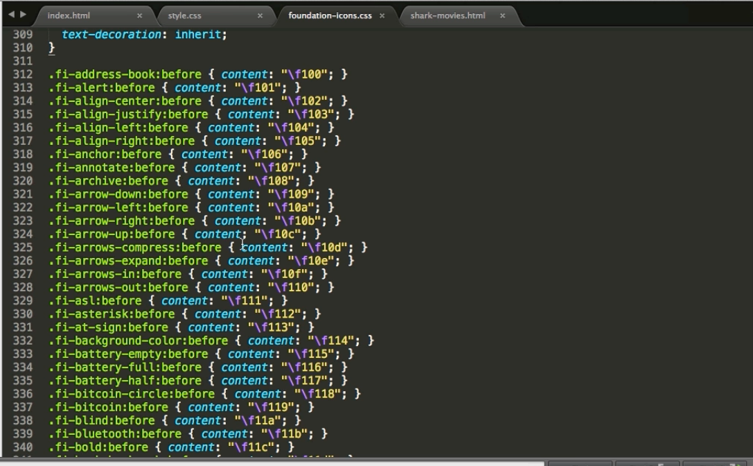Image resolution: width=753 pixels, height=466 pixels.
Task: Switch to the shark-movies.html tab
Action: [x=448, y=15]
